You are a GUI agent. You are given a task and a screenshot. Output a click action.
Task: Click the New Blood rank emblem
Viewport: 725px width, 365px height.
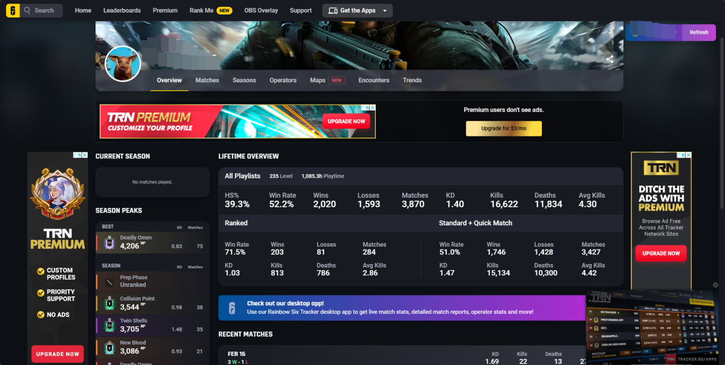point(109,347)
